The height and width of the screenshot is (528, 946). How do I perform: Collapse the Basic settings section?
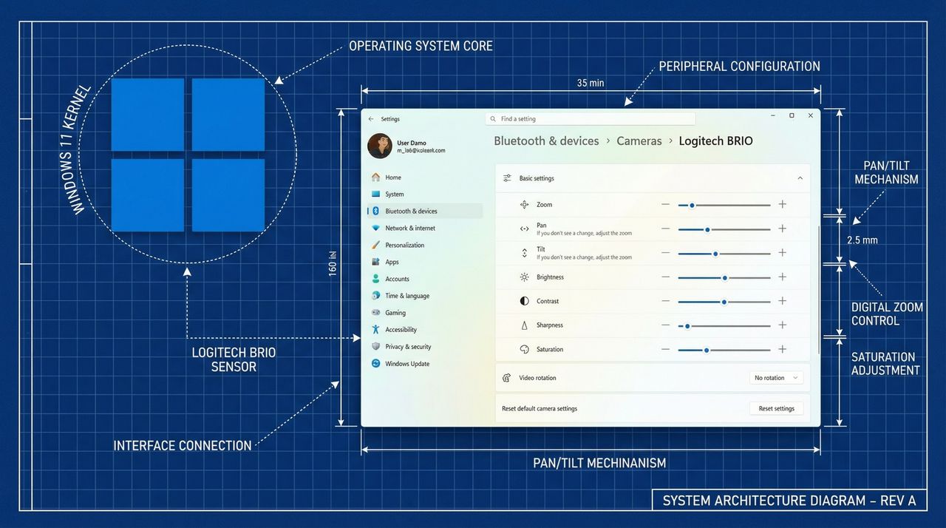pos(800,178)
